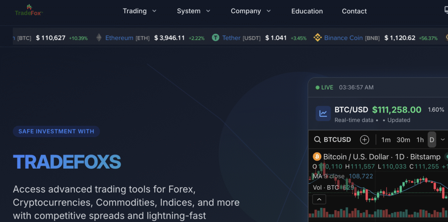Click the $ 3,946.11 Ethereum price

tap(170, 38)
